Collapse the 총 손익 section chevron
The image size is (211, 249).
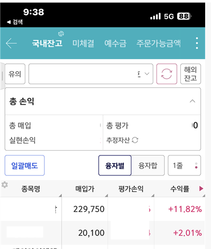point(192,101)
